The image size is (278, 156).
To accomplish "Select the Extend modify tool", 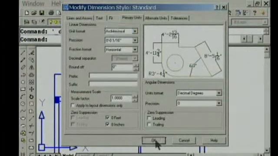I will (x=31, y=133).
